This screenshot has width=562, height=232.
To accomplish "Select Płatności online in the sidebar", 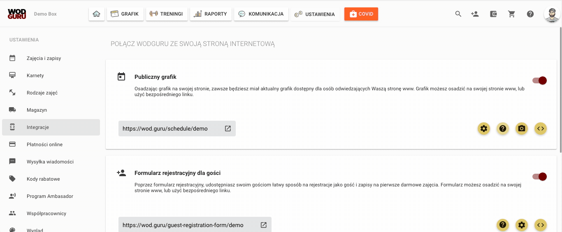I will point(51,145).
